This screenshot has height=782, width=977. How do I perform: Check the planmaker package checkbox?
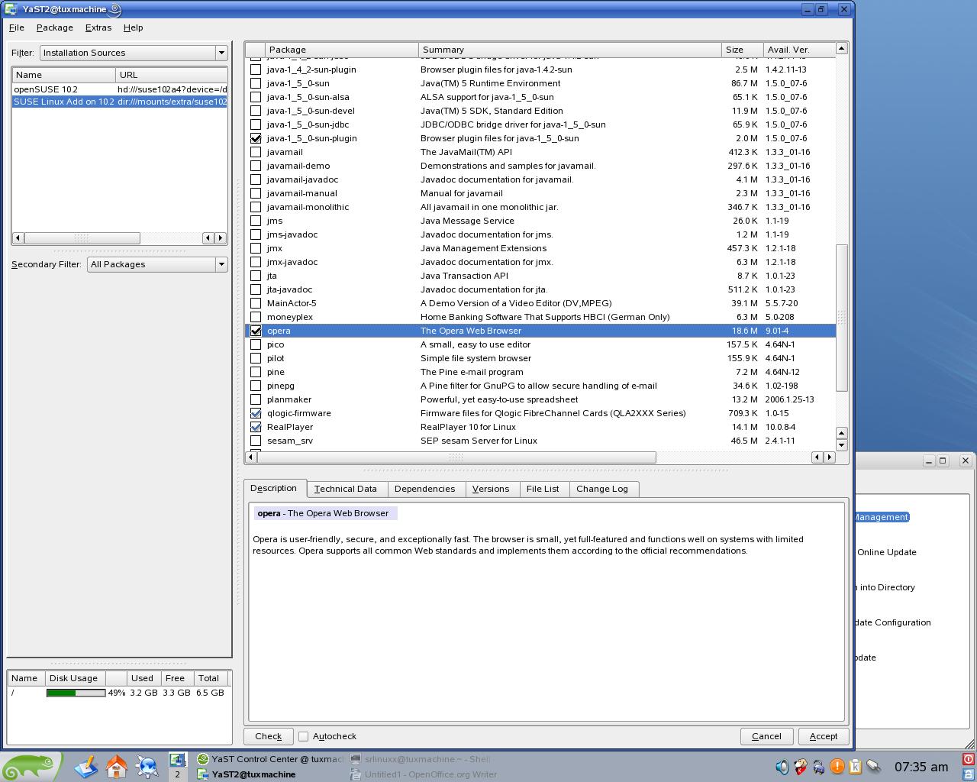(256, 399)
